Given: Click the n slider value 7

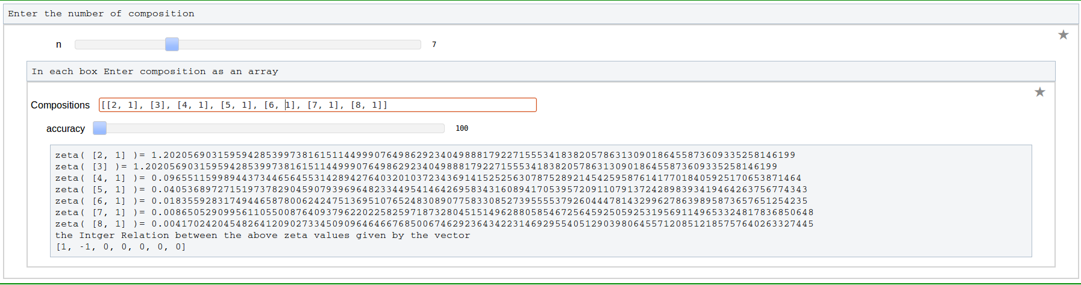Looking at the screenshot, I should pos(434,45).
